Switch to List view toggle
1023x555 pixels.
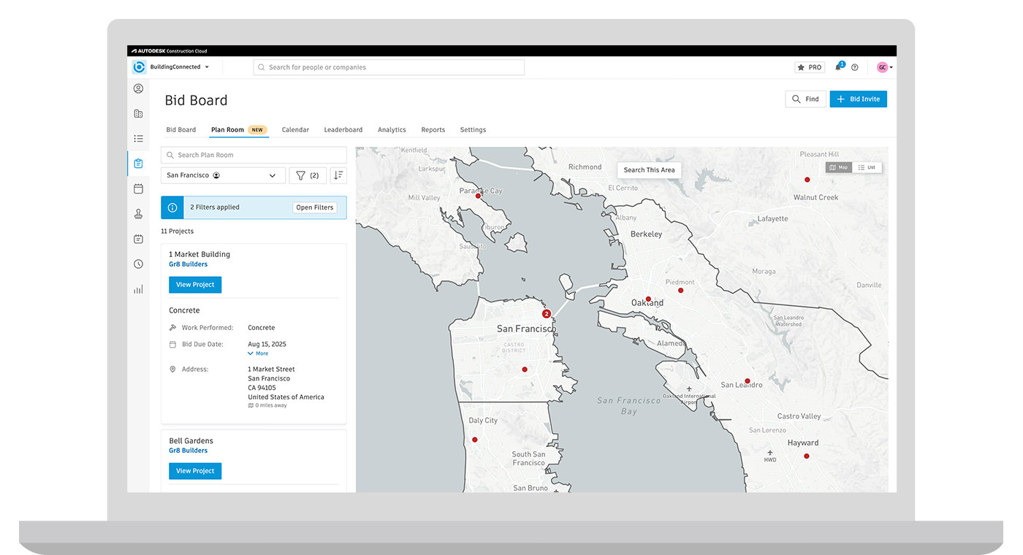pyautogui.click(x=867, y=167)
